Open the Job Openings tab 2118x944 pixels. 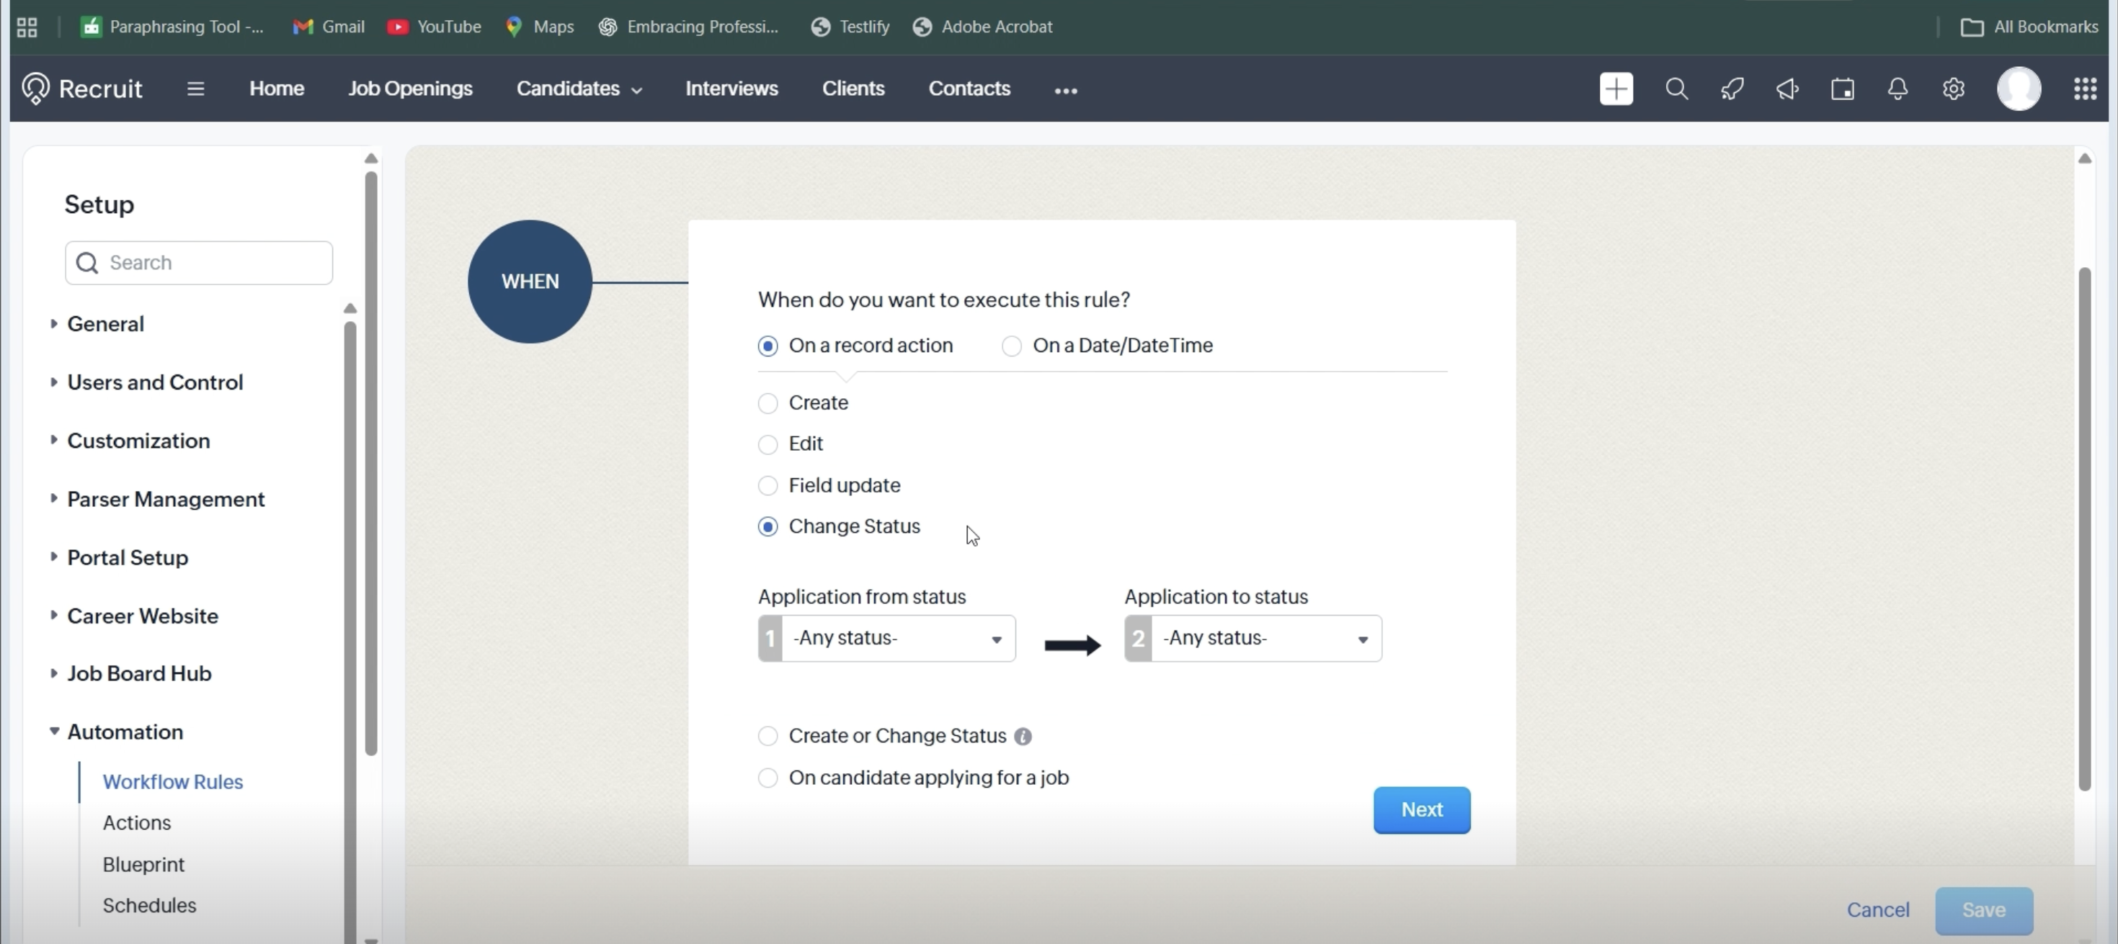click(x=409, y=89)
